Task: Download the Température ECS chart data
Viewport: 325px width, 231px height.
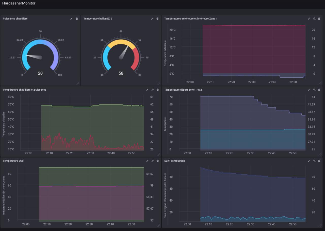Action: click(x=153, y=161)
